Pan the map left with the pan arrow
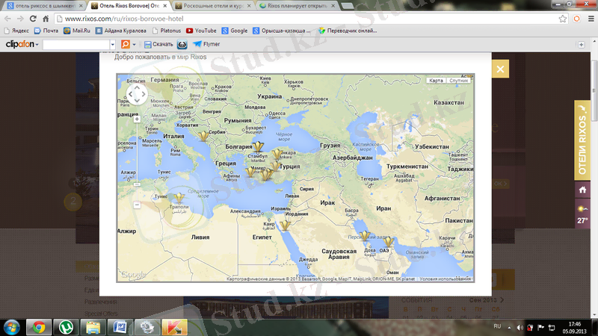The height and width of the screenshot is (336, 598). (130, 94)
